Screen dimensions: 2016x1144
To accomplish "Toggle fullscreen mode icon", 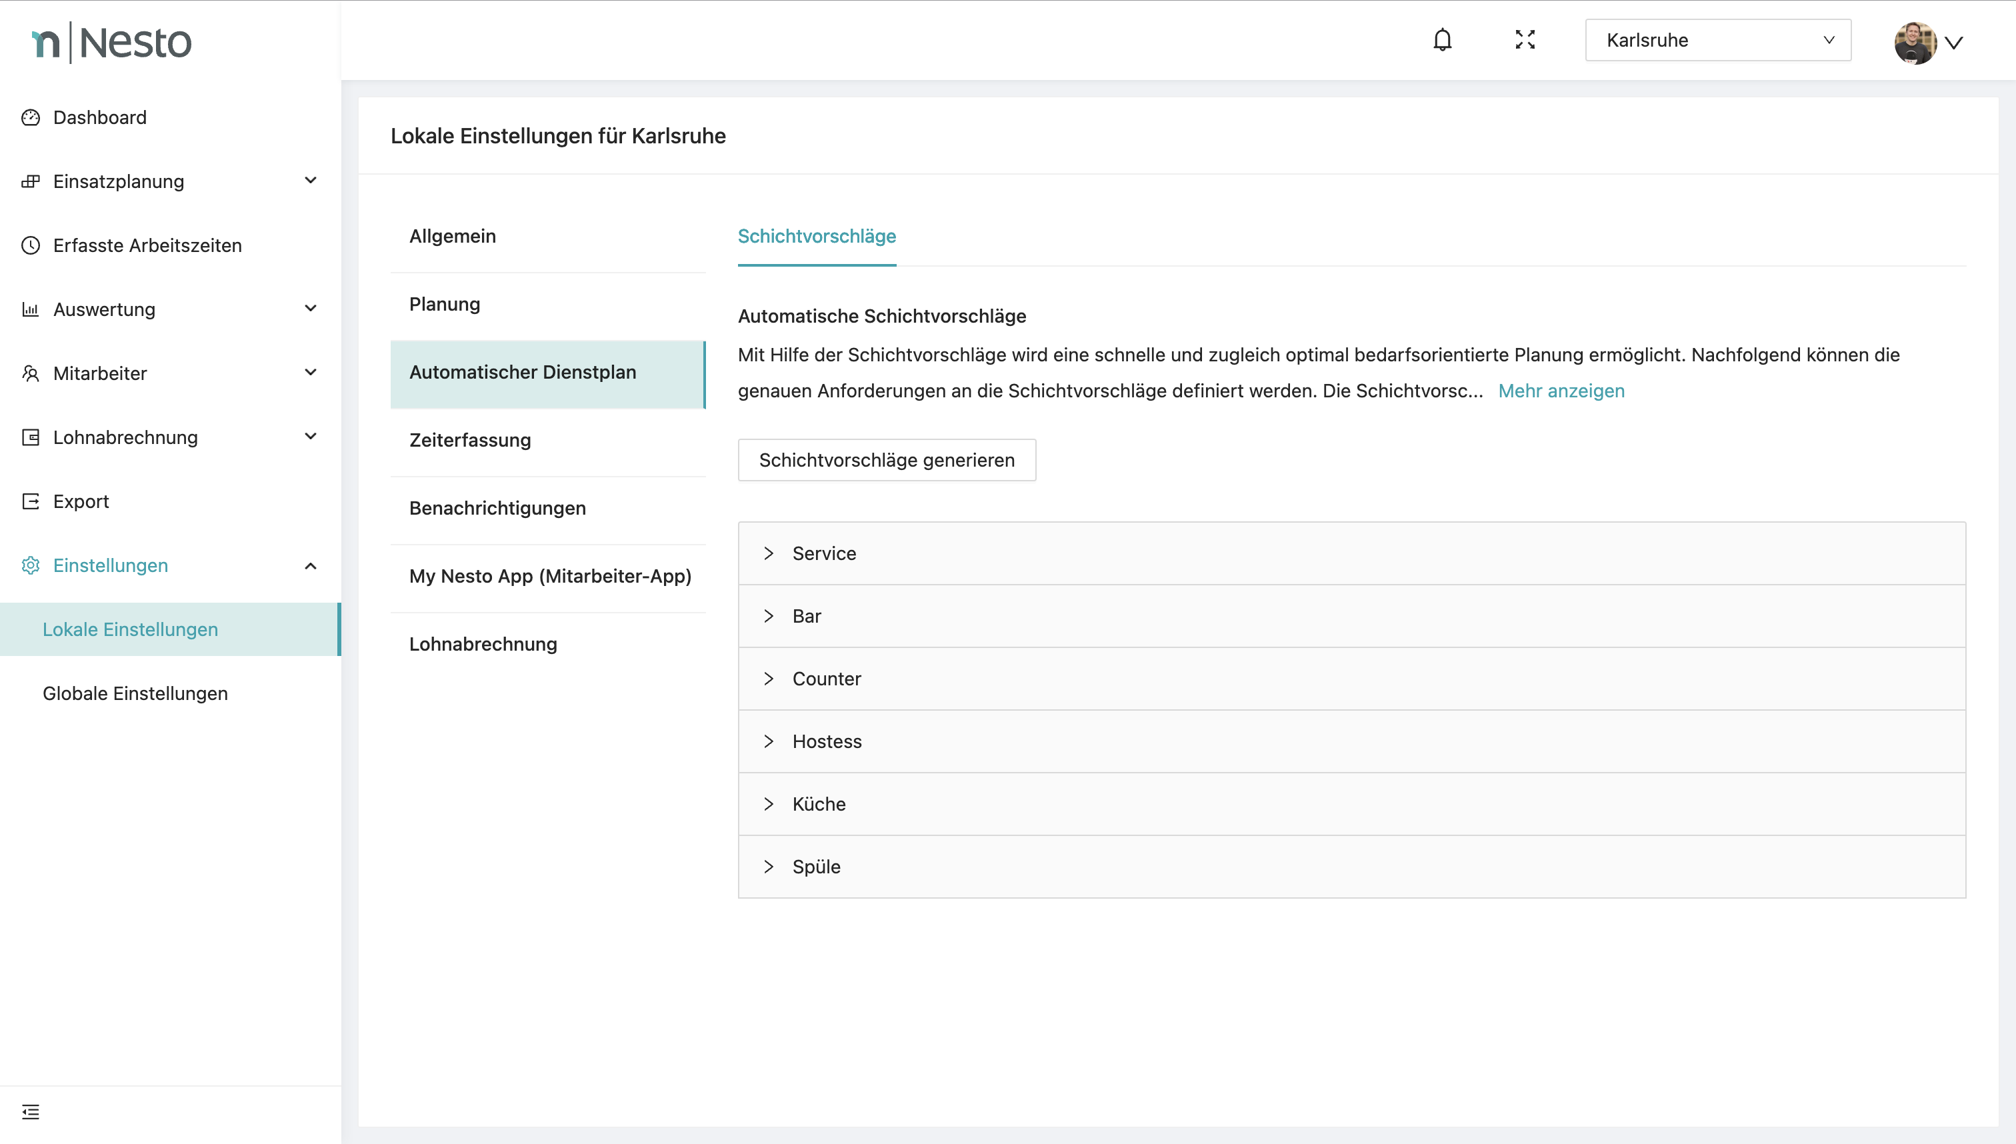I will (1525, 40).
